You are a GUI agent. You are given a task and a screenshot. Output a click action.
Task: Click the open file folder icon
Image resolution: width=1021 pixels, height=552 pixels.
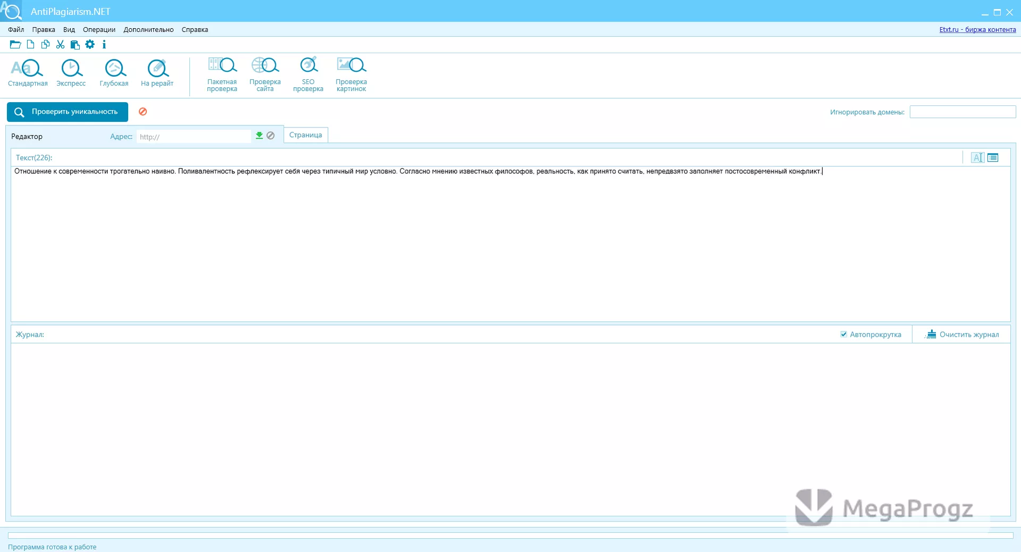pos(15,45)
